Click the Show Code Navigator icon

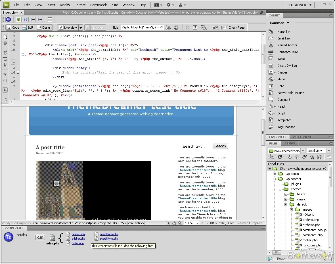(x=5, y=43)
